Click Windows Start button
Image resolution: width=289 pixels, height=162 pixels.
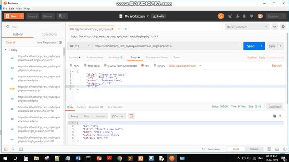[x=5, y=158]
